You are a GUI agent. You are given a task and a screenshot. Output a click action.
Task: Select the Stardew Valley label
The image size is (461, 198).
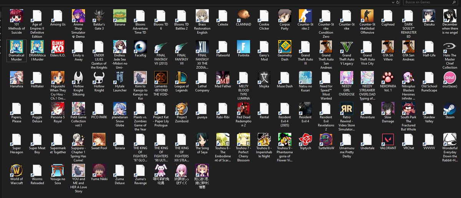[429, 120]
